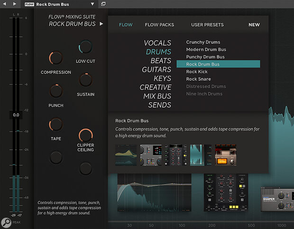Screen dimensions: 294x229
Task: Click the ROCK DRUM BUS flow title
Action: pos(72,24)
